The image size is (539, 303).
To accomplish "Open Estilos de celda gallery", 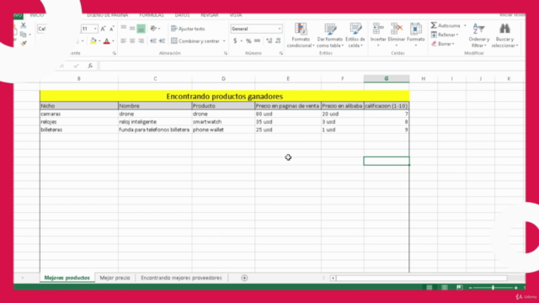I will pos(355,35).
